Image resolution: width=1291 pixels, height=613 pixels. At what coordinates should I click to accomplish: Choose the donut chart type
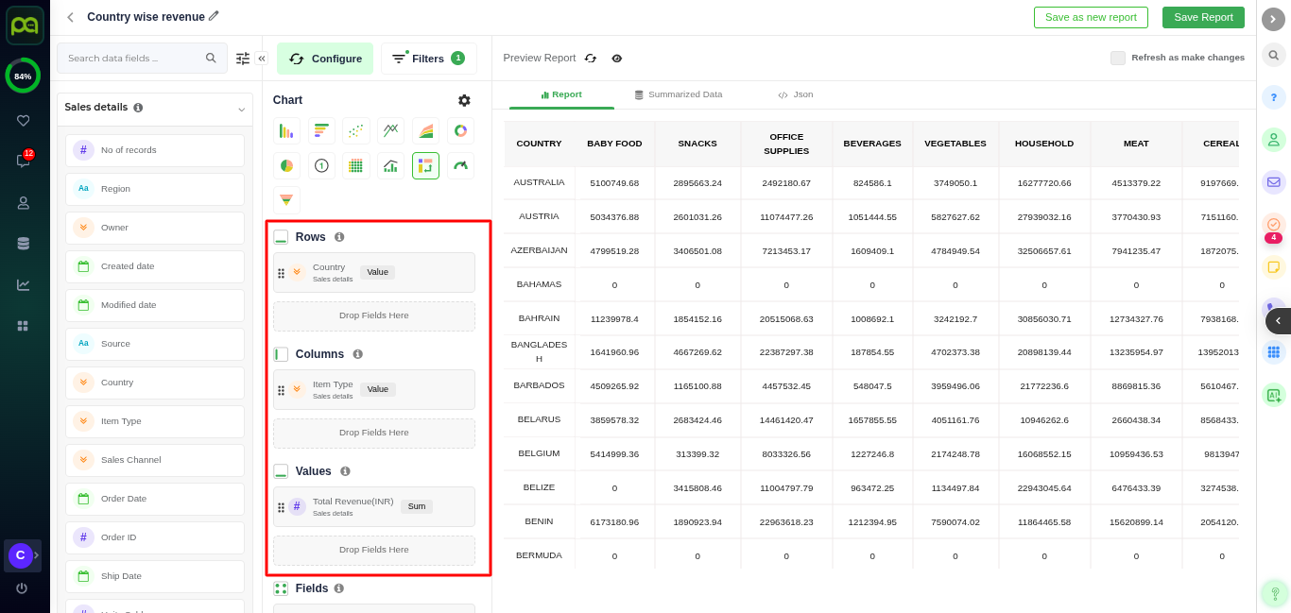tap(460, 131)
